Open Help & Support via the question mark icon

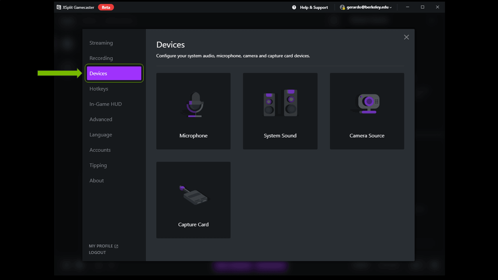[294, 7]
